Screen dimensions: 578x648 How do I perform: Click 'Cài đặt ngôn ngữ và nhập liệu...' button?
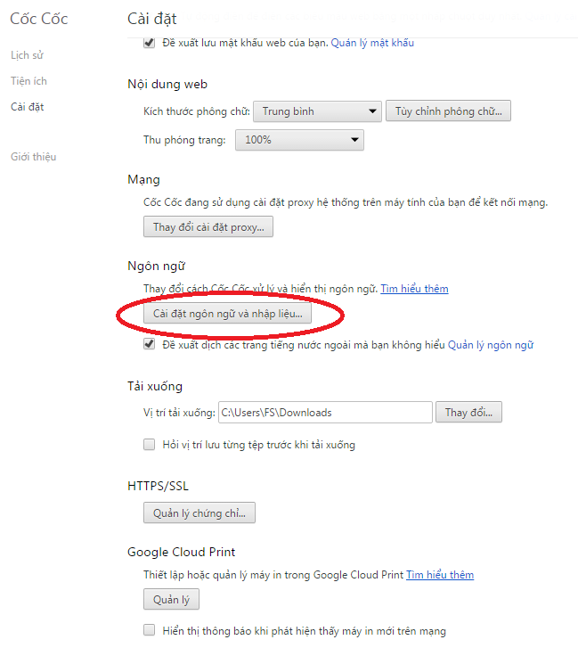pyautogui.click(x=227, y=313)
